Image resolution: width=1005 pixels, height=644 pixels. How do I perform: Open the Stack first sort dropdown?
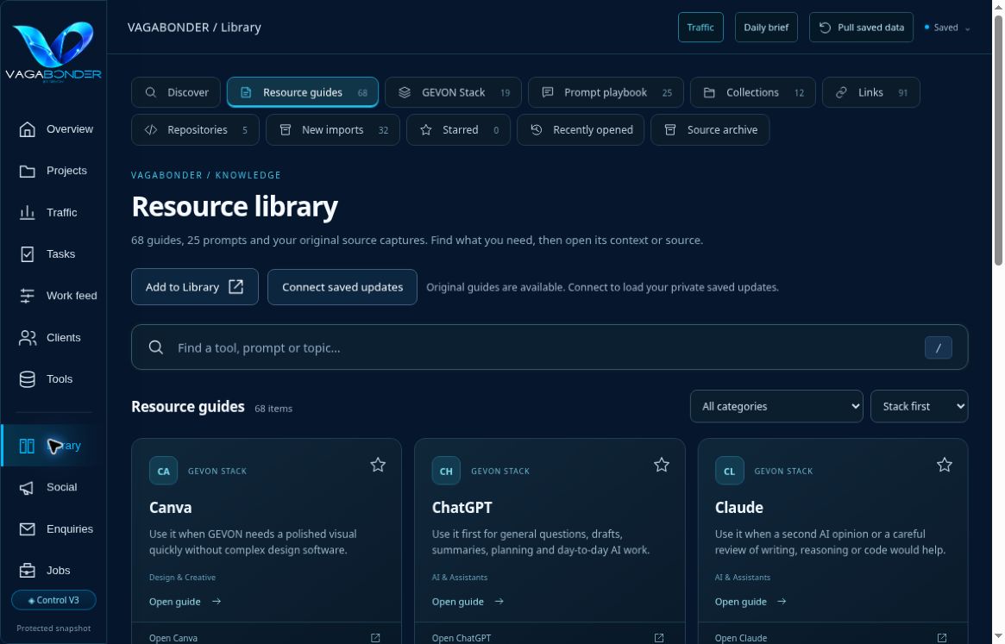(919, 406)
